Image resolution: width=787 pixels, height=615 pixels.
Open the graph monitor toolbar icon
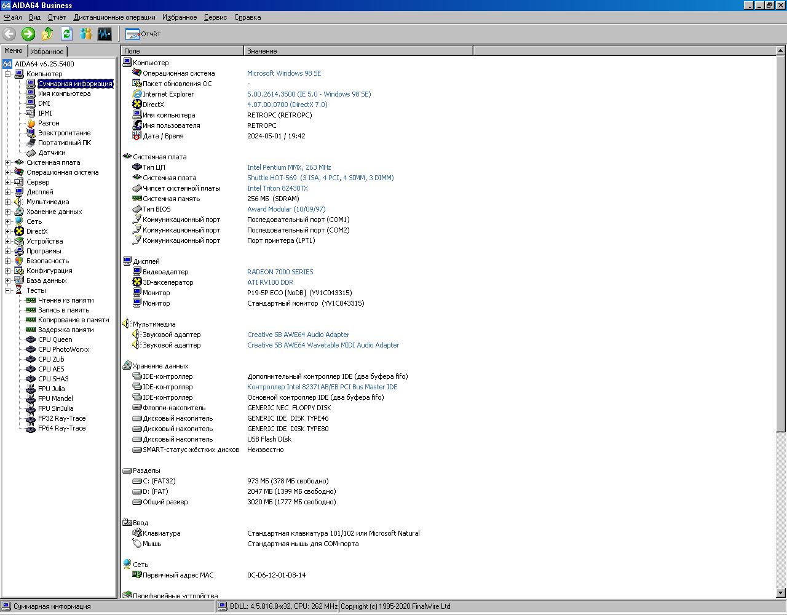[105, 34]
